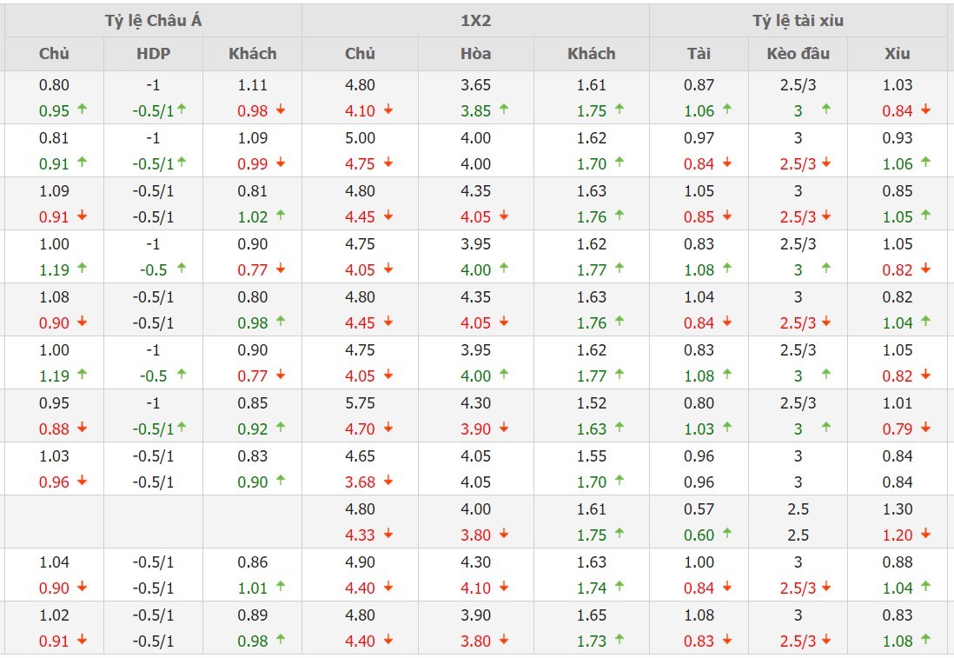Click the green up arrow beside 1.73
This screenshot has width=954, height=658.
click(x=619, y=641)
